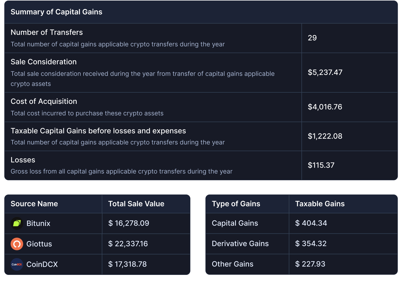Select the CoinDCX source name
The height and width of the screenshot is (290, 403).
tap(42, 264)
